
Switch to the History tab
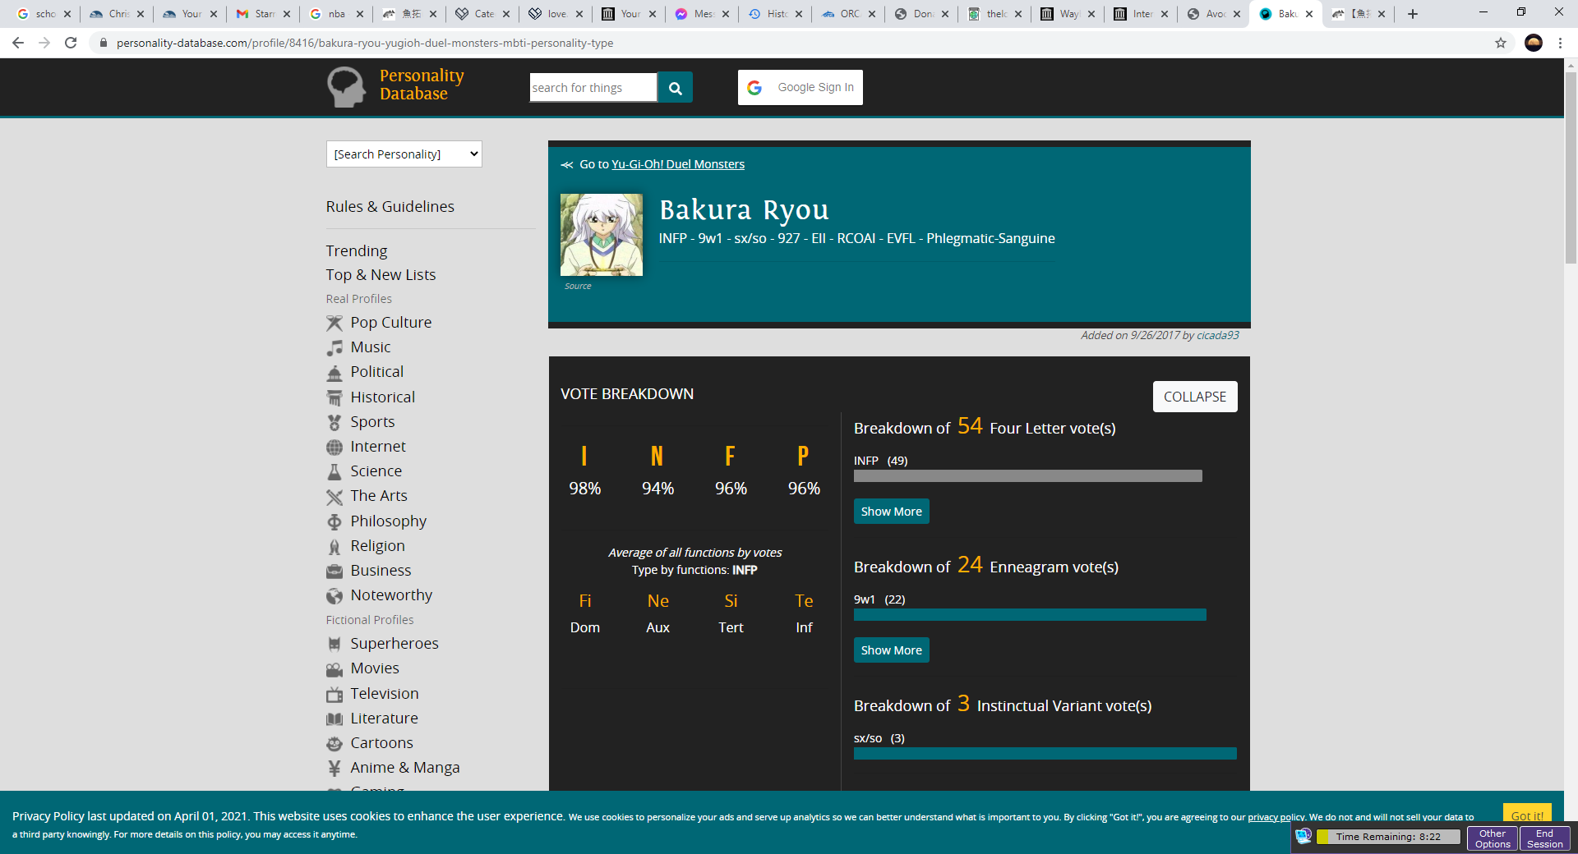pos(774,14)
